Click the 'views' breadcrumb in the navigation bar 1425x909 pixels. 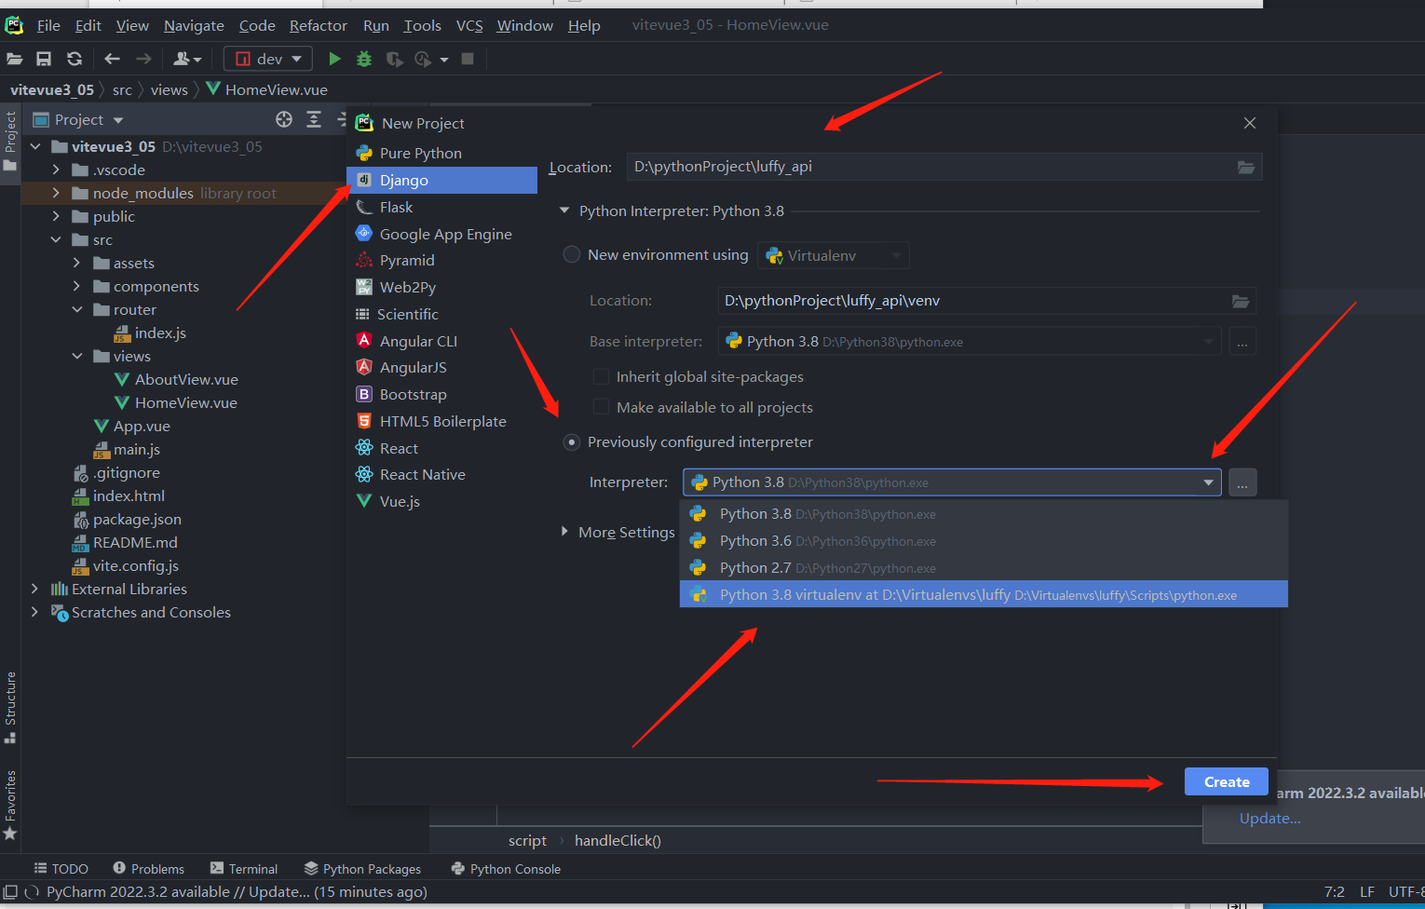click(x=170, y=89)
